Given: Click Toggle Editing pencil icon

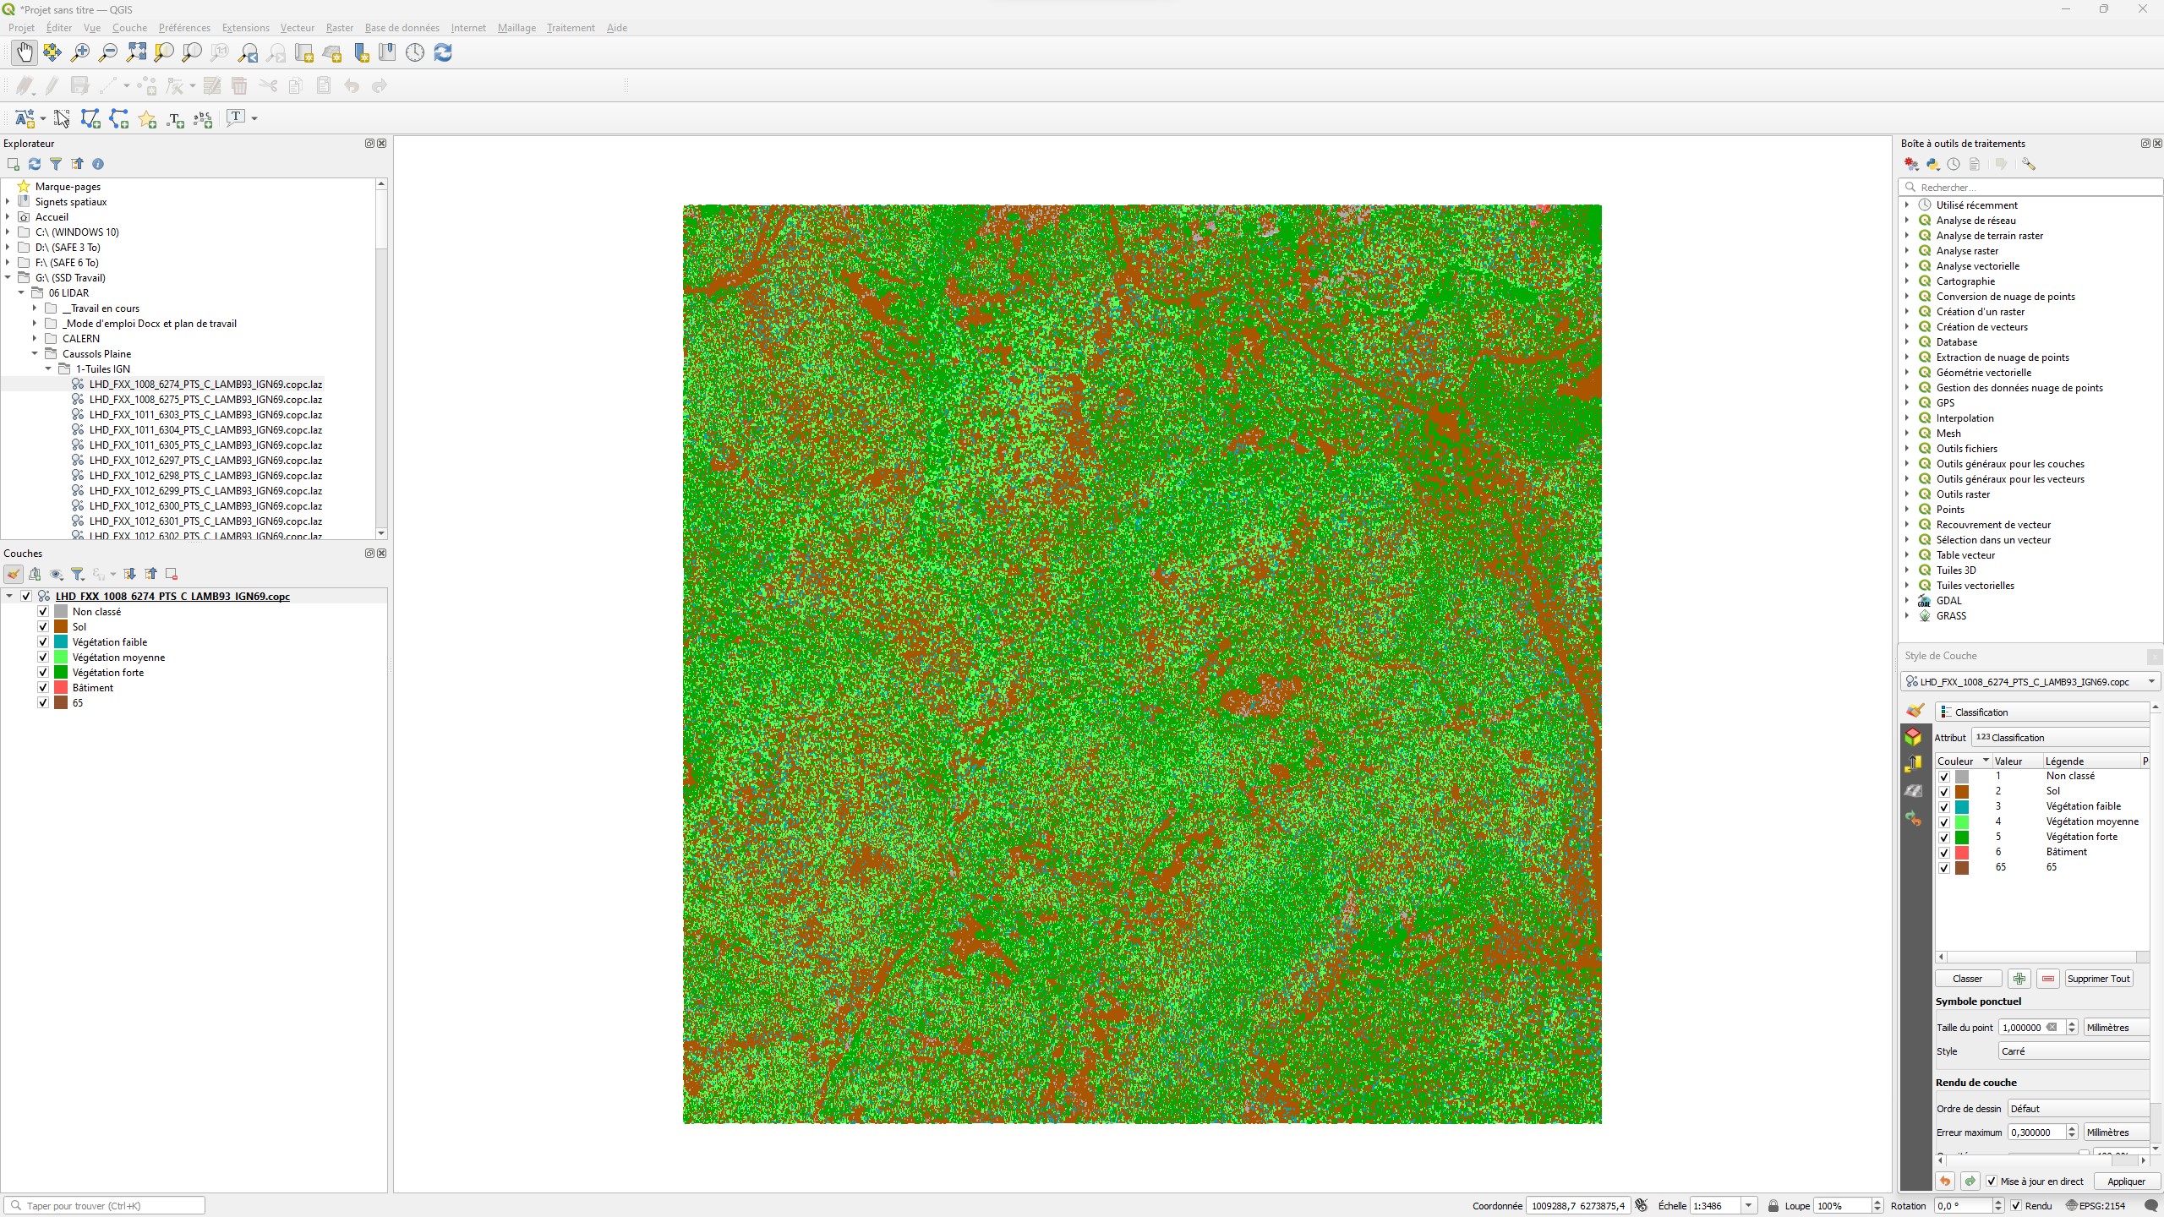Looking at the screenshot, I should tap(52, 85).
